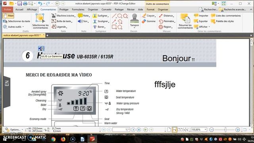
Task: Open the undo history dropdown arrow
Action: [44, 4]
